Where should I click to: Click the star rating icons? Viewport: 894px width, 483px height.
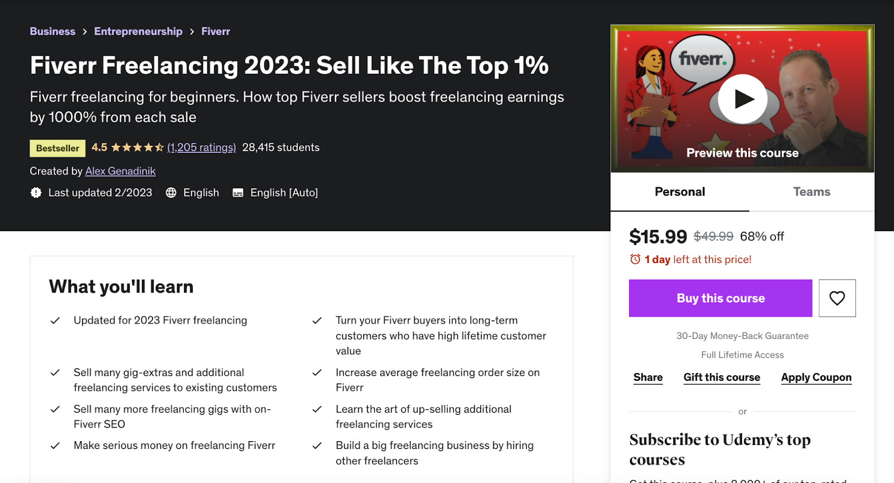click(x=137, y=147)
